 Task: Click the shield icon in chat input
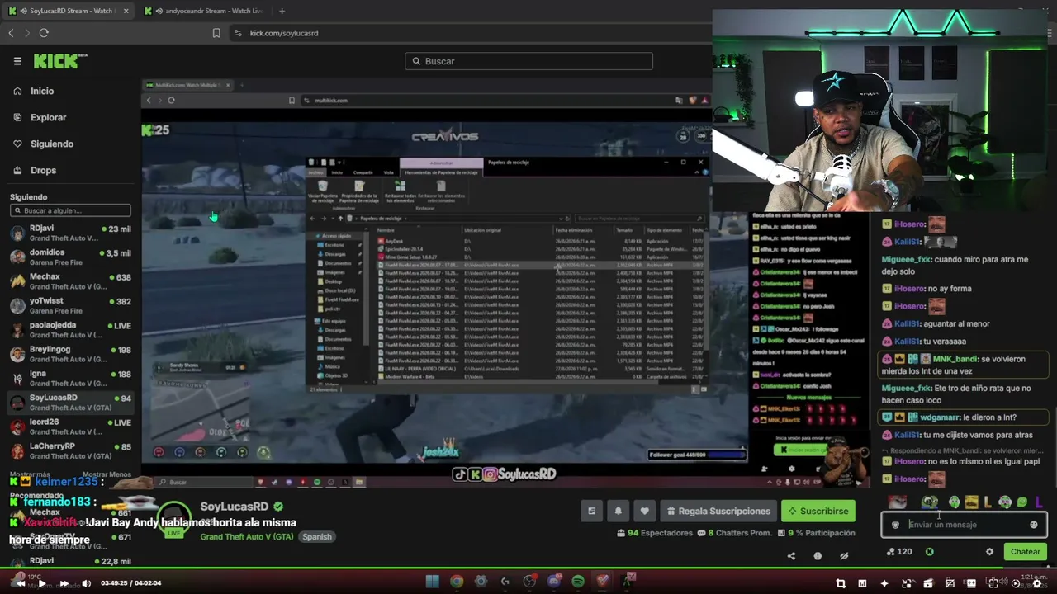click(895, 525)
